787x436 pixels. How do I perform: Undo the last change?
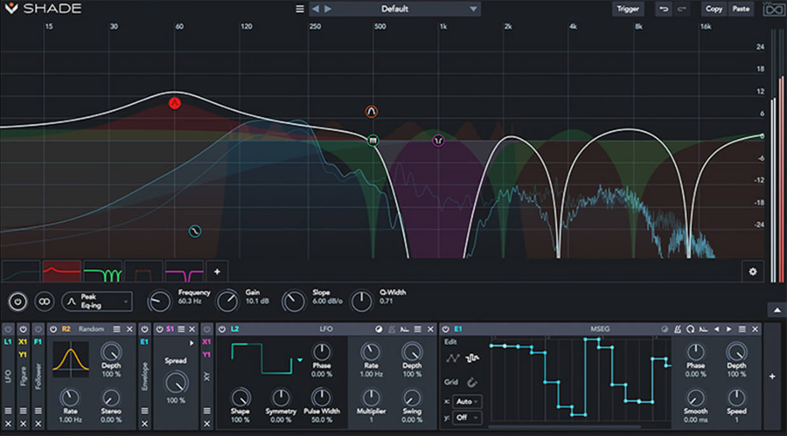click(664, 9)
